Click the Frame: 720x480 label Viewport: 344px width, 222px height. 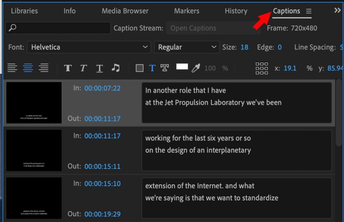coord(292,28)
